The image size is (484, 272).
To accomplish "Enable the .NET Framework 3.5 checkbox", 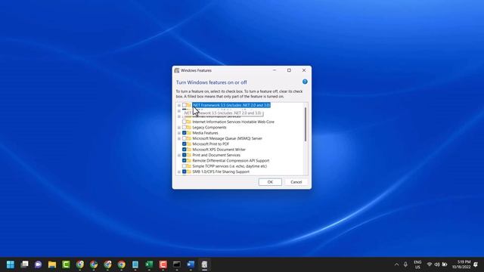I will pos(185,105).
